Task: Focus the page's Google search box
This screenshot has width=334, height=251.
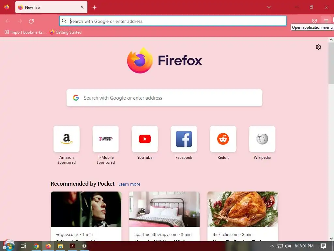Action: point(164,98)
